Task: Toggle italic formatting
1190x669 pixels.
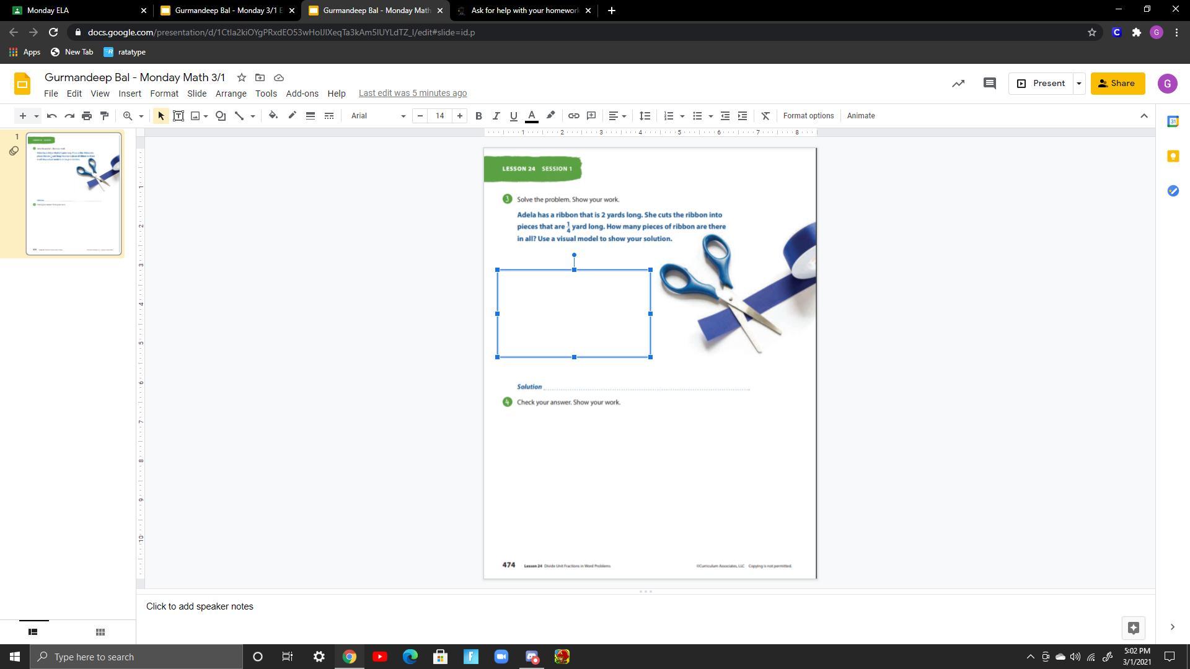Action: (496, 116)
